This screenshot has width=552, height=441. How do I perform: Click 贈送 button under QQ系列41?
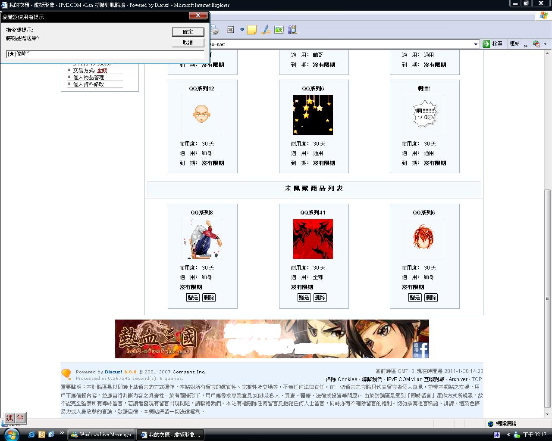pyautogui.click(x=304, y=297)
